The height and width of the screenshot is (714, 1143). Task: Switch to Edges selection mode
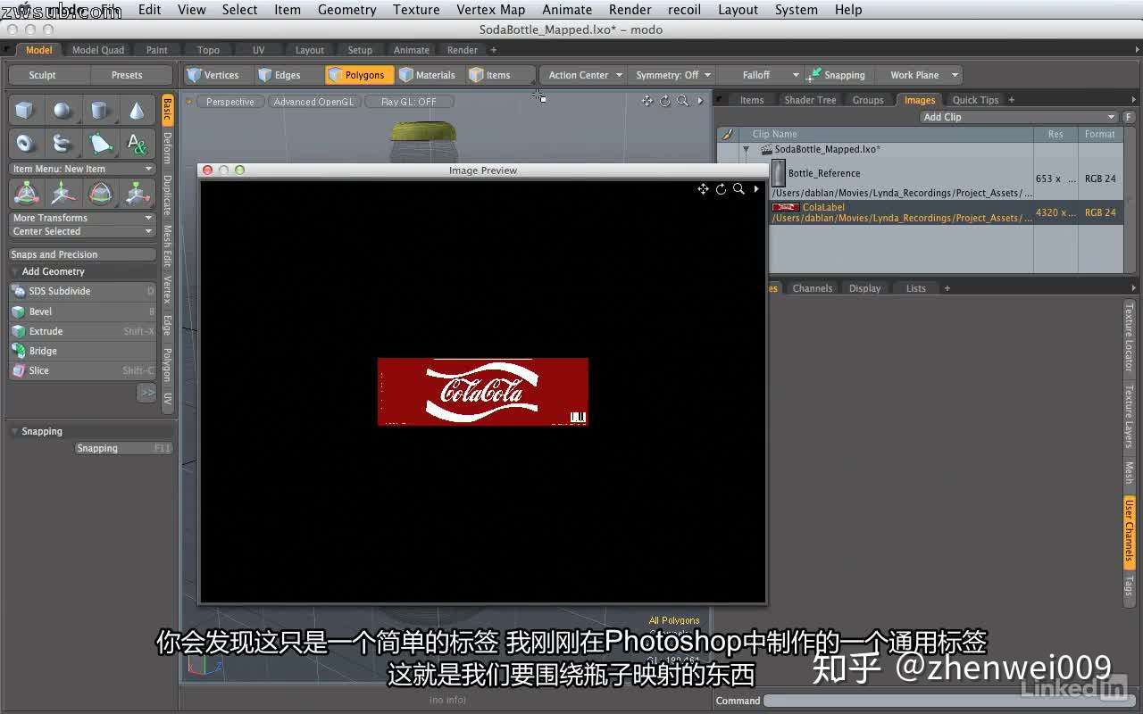click(288, 75)
